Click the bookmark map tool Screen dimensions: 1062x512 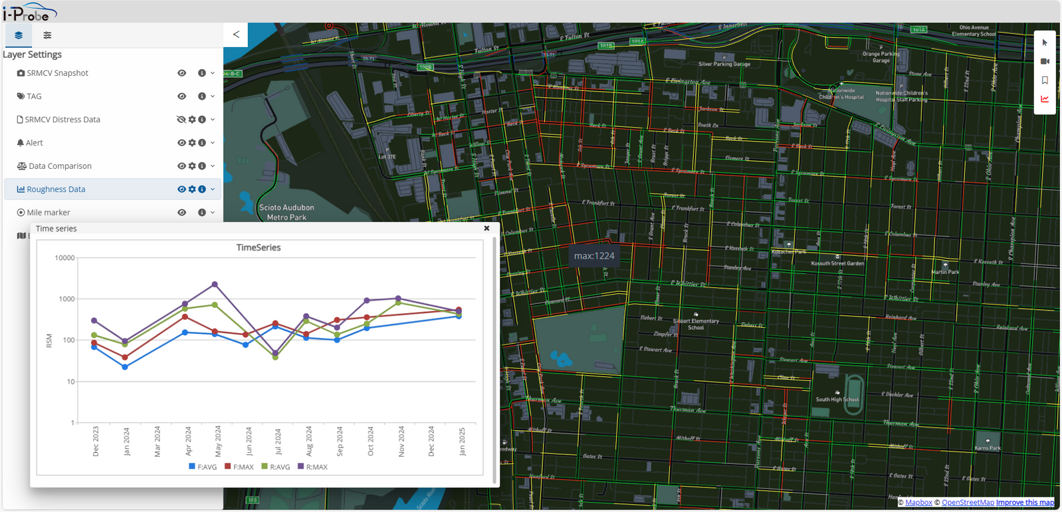click(1045, 80)
